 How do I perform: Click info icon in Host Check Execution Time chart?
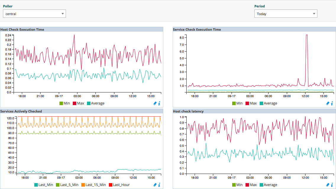click(159, 103)
